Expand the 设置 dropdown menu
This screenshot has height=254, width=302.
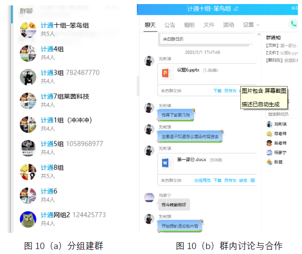point(251,25)
